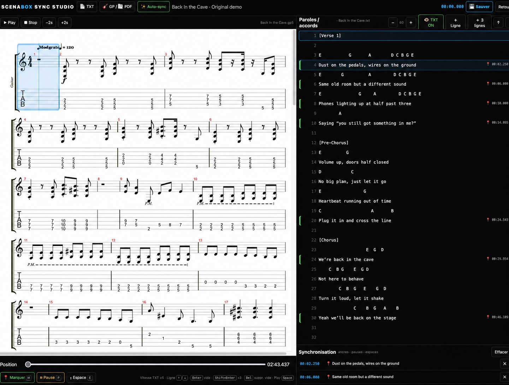Click pin marker at 00:02.250 on line 4
Screen dimensions: 509x385
tap(488, 64)
